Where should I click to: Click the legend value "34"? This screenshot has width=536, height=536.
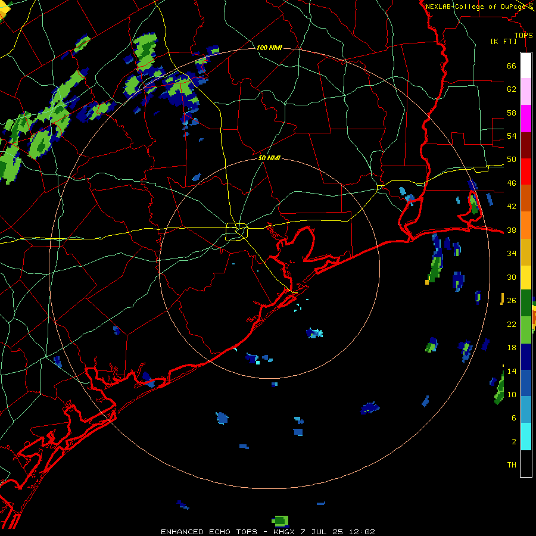click(512, 254)
